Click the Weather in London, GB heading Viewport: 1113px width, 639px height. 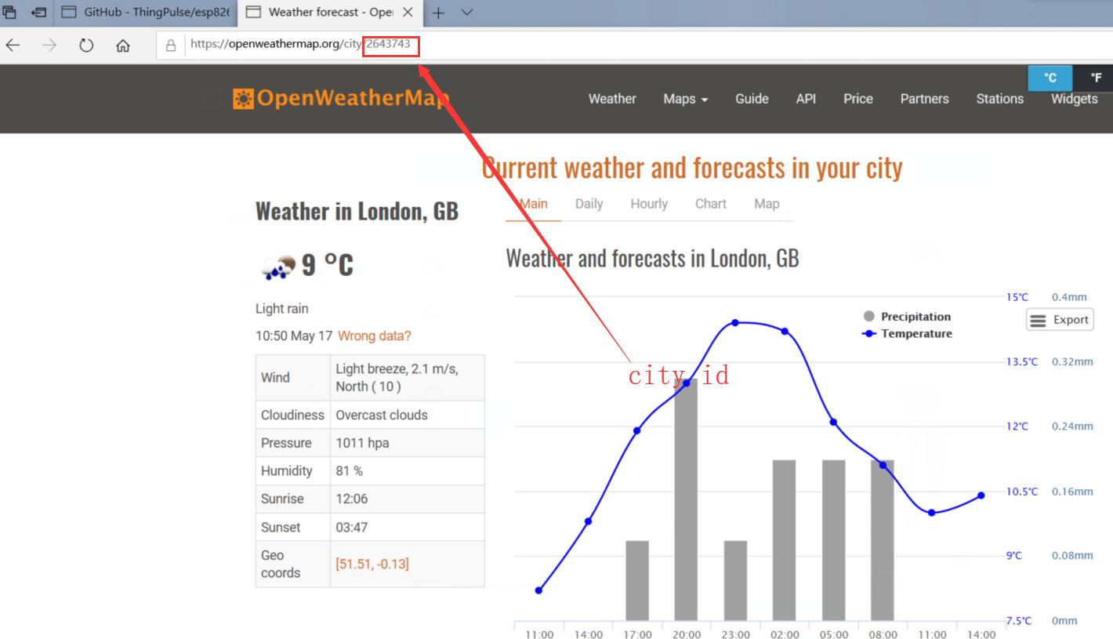357,211
